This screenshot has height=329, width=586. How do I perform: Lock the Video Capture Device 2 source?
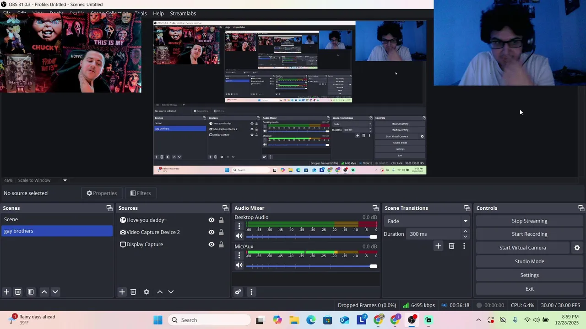point(221,232)
